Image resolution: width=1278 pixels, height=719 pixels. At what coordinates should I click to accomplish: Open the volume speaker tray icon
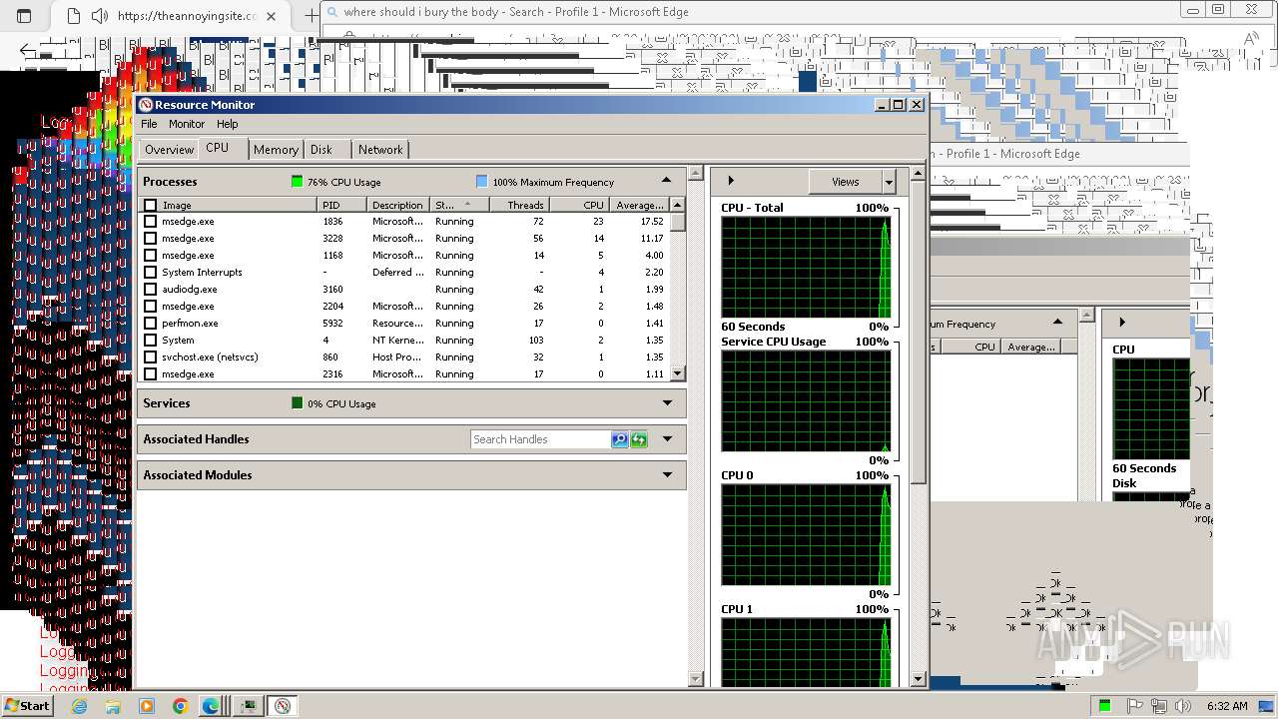click(1182, 706)
